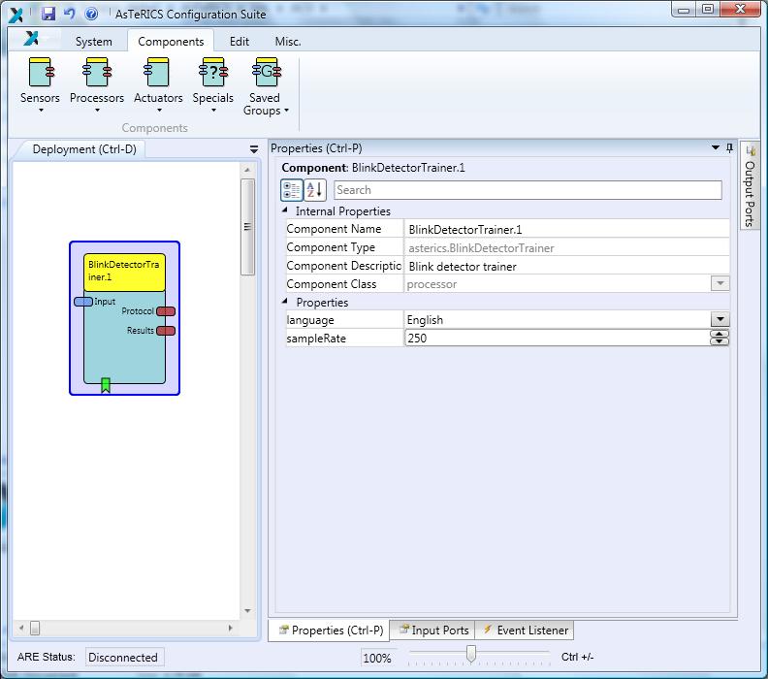This screenshot has width=768, height=679.
Task: Click deployment horizontal scroll left arrow
Action: (x=21, y=628)
